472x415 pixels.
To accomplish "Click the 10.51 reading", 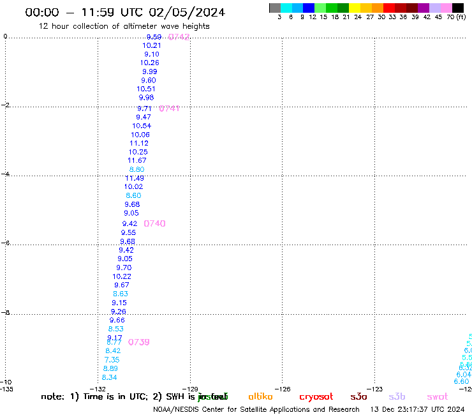I will pos(146,89).
